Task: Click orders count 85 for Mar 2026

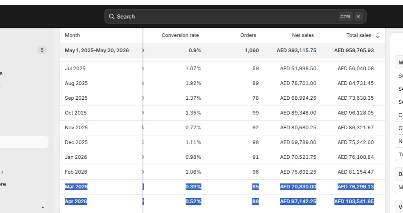Action: 256,187
